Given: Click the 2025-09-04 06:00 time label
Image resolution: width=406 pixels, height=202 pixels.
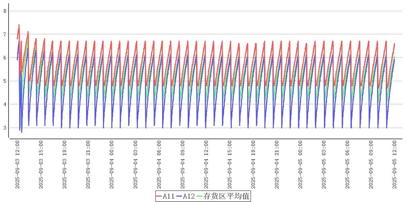Looking at the screenshot, I should (159, 165).
